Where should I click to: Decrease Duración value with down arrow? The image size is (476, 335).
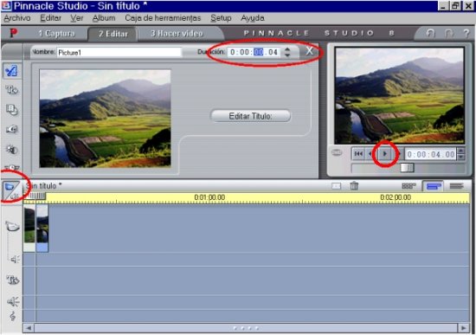coord(287,55)
